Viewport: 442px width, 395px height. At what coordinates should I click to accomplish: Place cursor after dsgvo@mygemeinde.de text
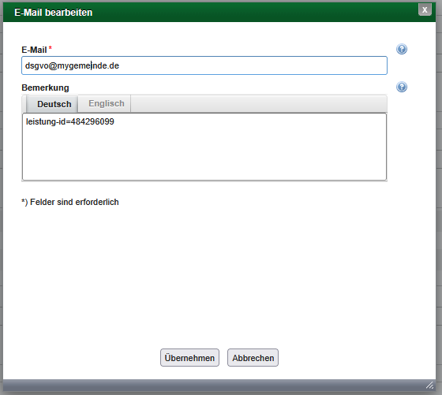(120, 65)
